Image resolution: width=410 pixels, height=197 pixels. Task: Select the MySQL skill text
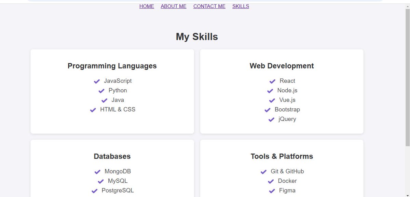118,181
